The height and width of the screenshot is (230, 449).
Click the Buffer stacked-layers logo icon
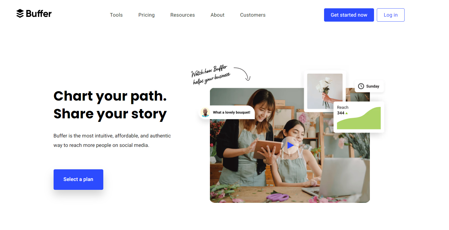20,13
